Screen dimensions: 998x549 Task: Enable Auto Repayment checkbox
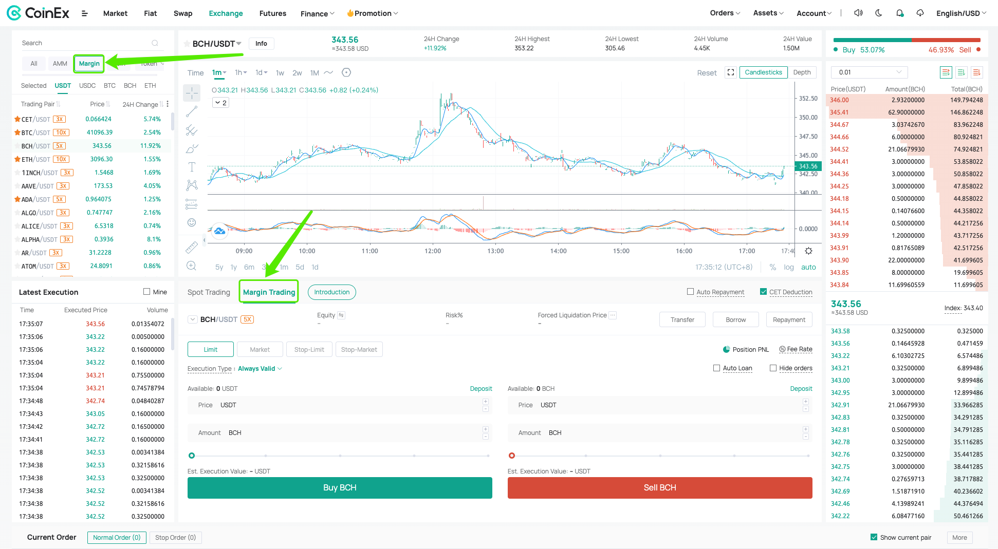coord(690,292)
